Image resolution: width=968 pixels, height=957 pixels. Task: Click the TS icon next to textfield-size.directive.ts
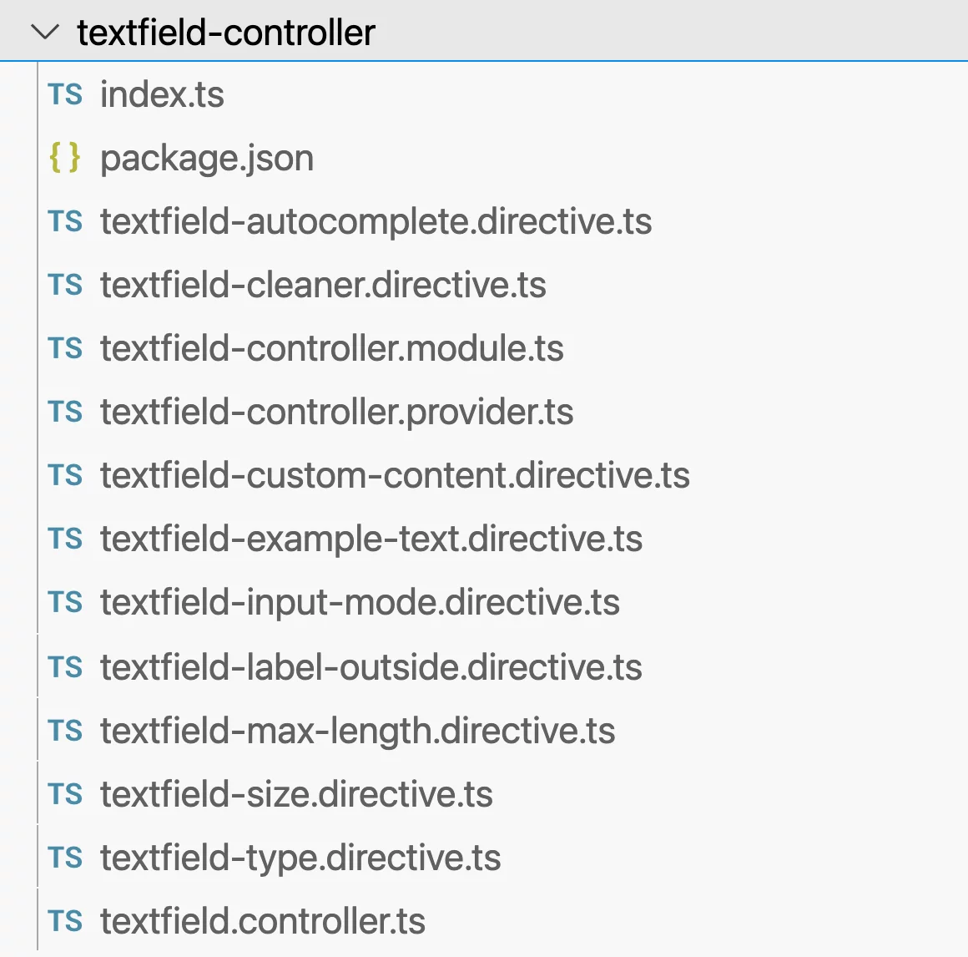(65, 794)
